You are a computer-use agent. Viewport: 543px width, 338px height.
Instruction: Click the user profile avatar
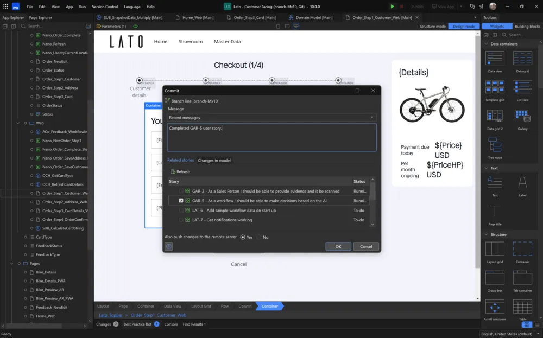click(x=493, y=7)
